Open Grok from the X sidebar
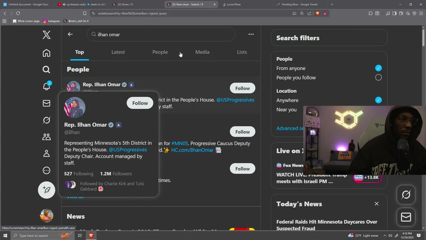 pyautogui.click(x=47, y=120)
